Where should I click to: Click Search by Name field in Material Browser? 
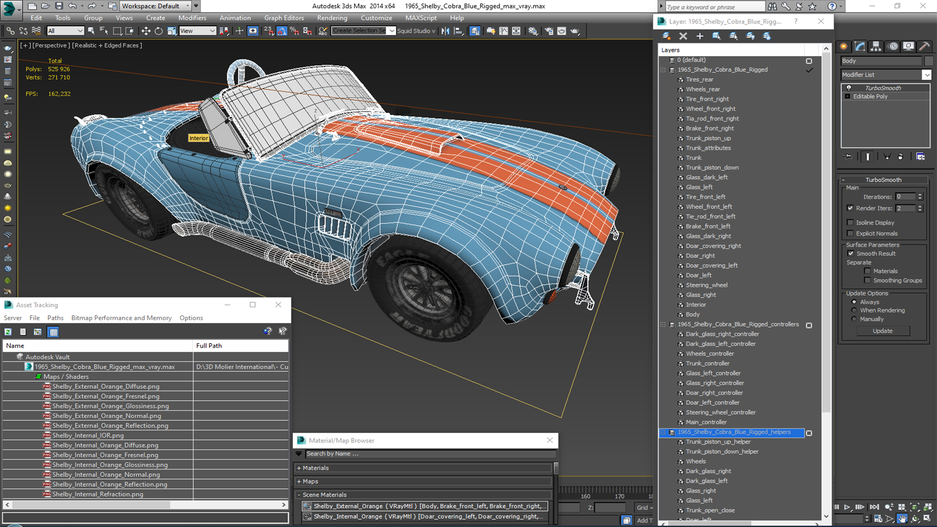pos(430,454)
